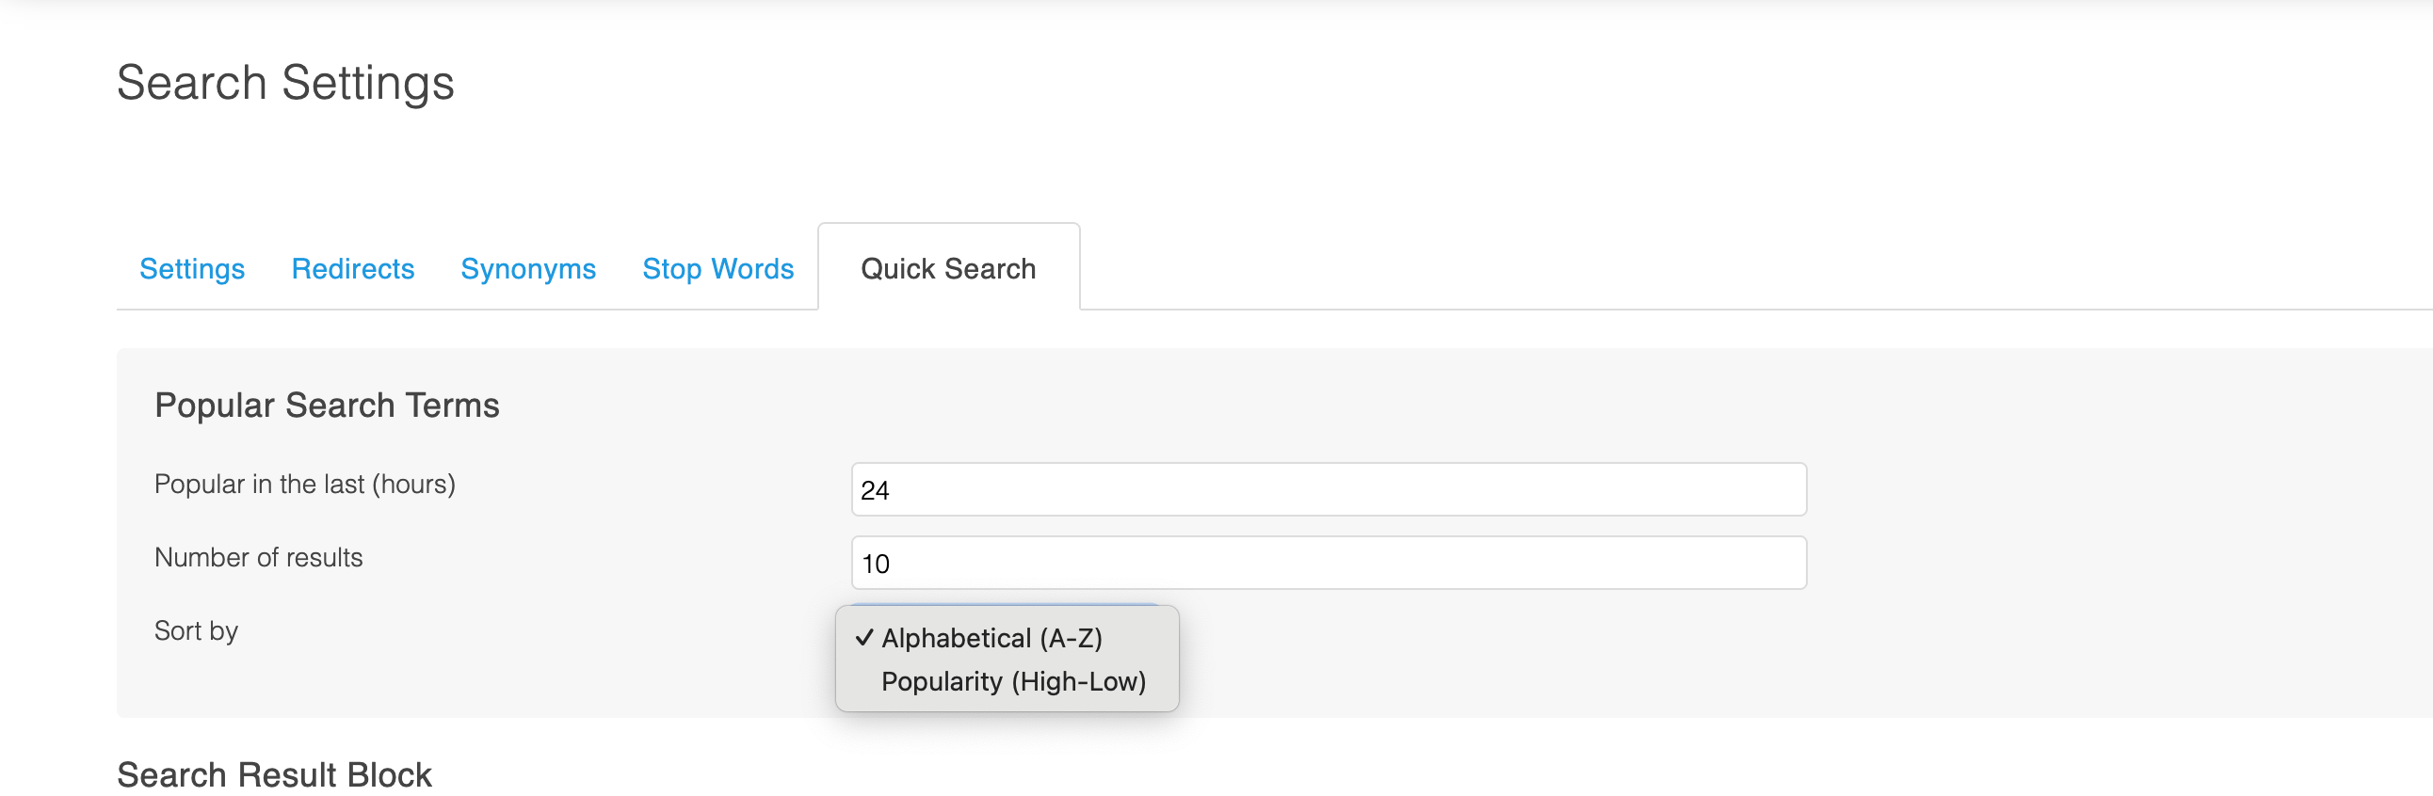The image size is (2433, 796).
Task: Click the "Sort by" label
Action: (x=196, y=630)
